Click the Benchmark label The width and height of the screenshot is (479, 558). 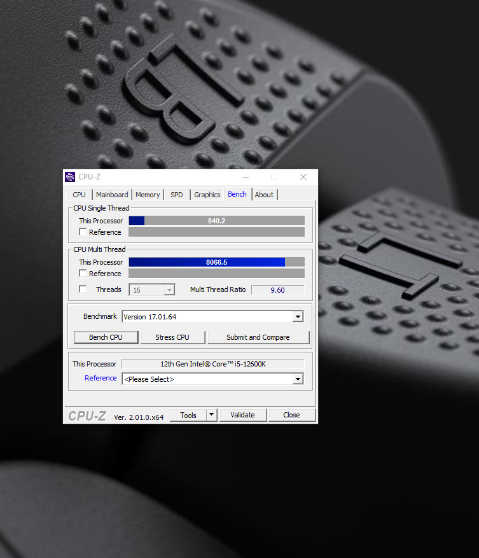click(100, 316)
